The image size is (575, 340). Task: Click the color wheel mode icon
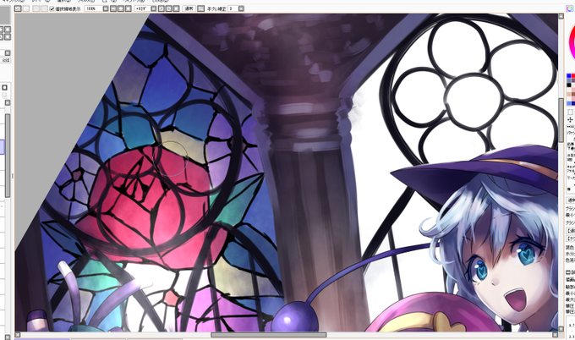pyautogui.click(x=569, y=8)
